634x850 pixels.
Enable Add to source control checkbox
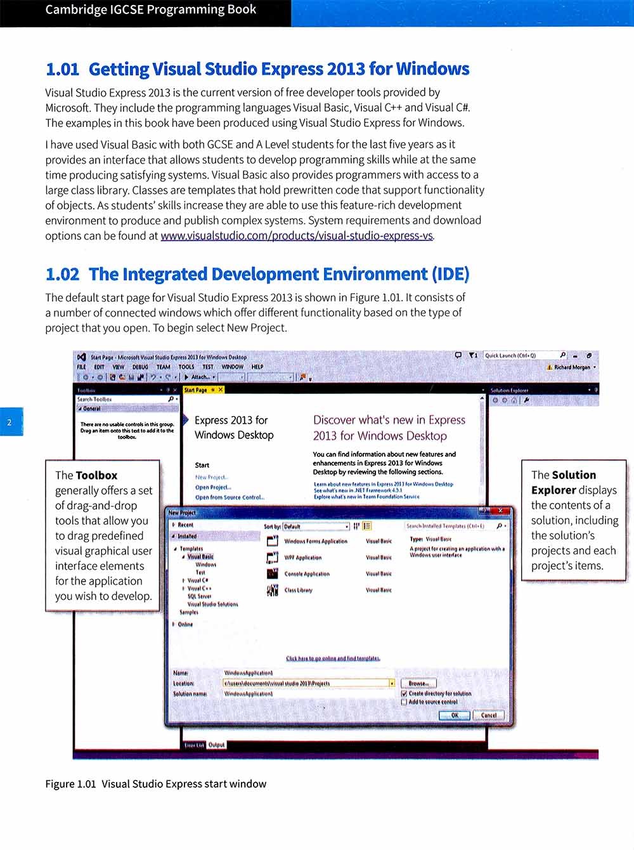pos(404,702)
